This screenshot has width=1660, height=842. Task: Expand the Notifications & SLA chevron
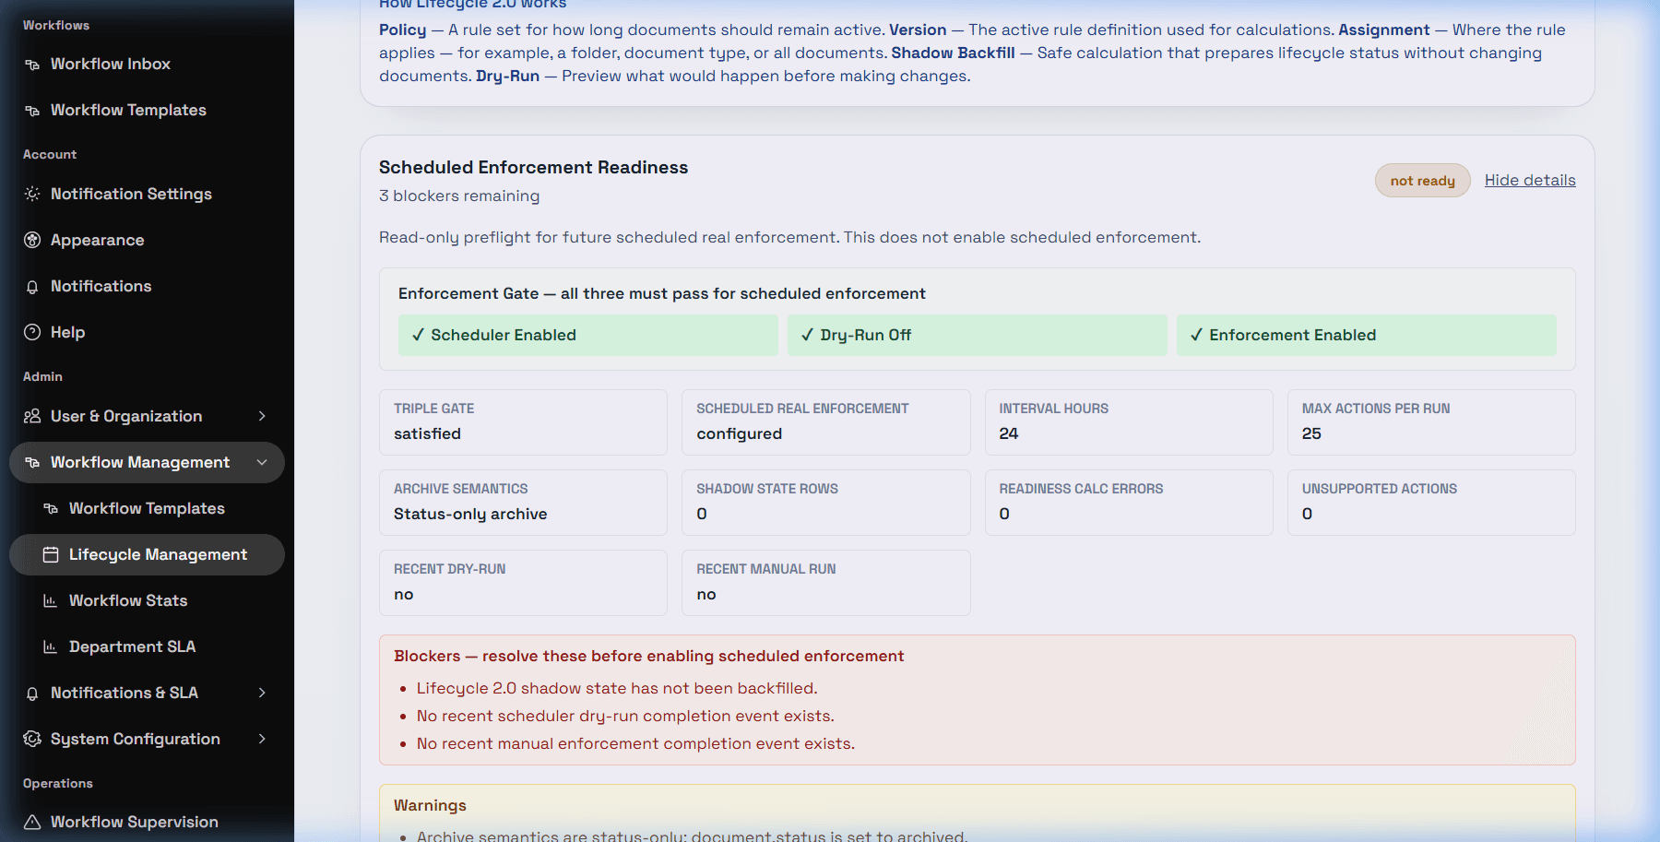coord(262,693)
